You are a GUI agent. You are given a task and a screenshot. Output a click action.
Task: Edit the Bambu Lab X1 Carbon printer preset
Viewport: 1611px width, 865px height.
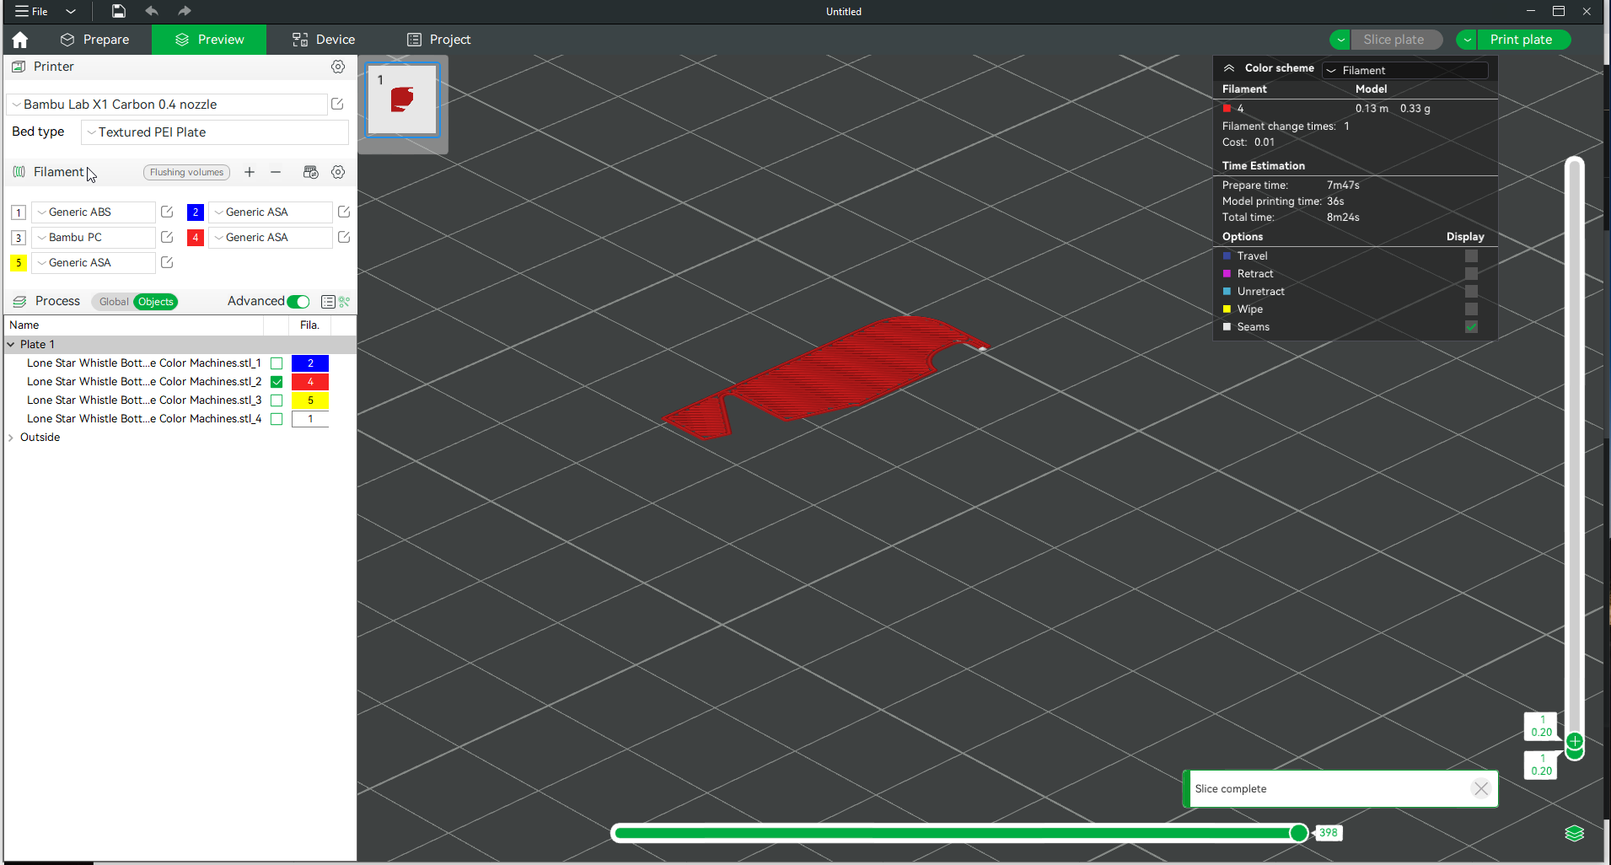coord(337,104)
